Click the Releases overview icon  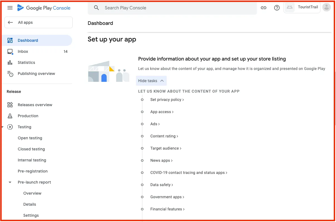point(10,105)
